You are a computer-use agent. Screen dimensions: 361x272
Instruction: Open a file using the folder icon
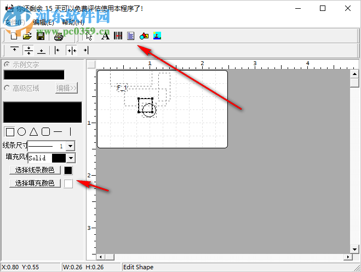point(27,36)
